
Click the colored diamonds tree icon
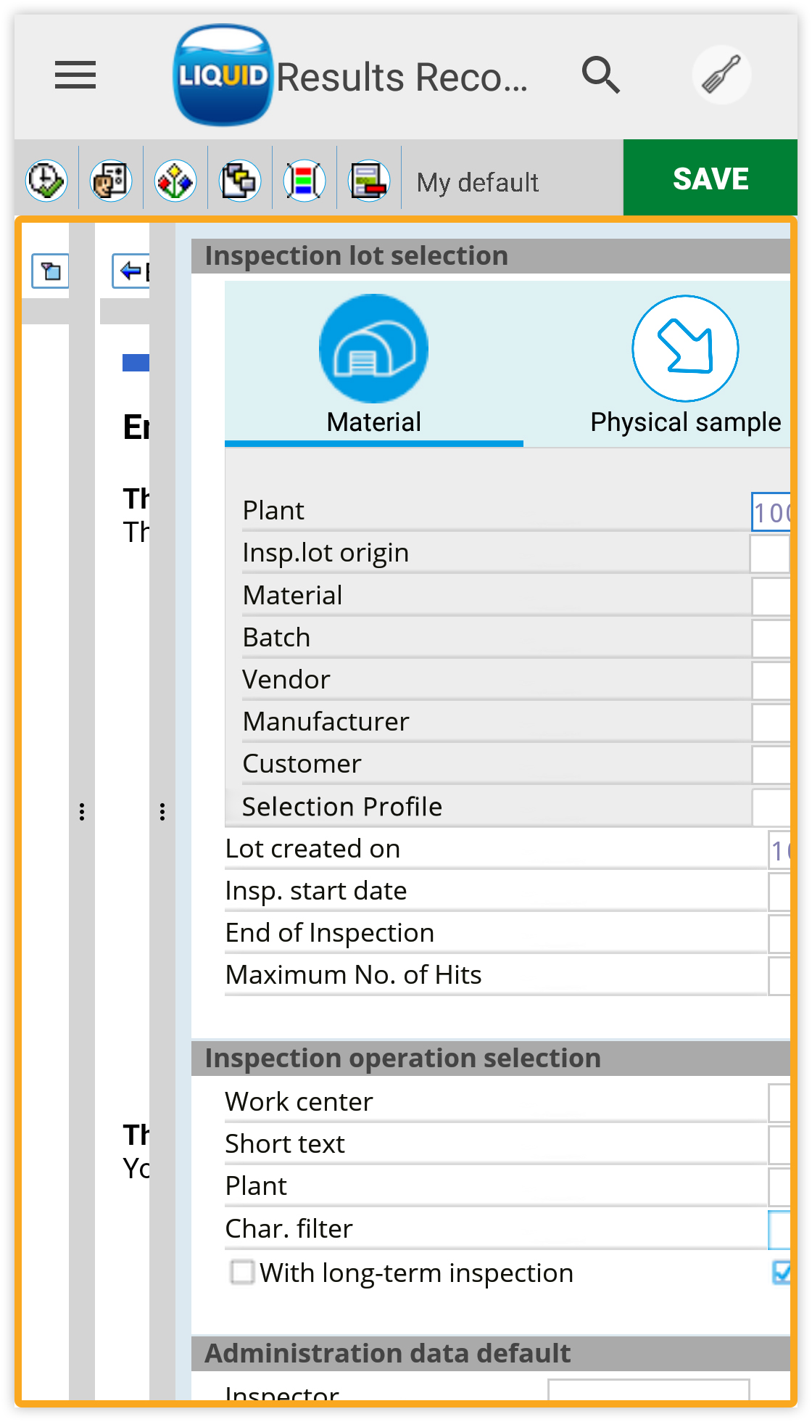pyautogui.click(x=175, y=181)
